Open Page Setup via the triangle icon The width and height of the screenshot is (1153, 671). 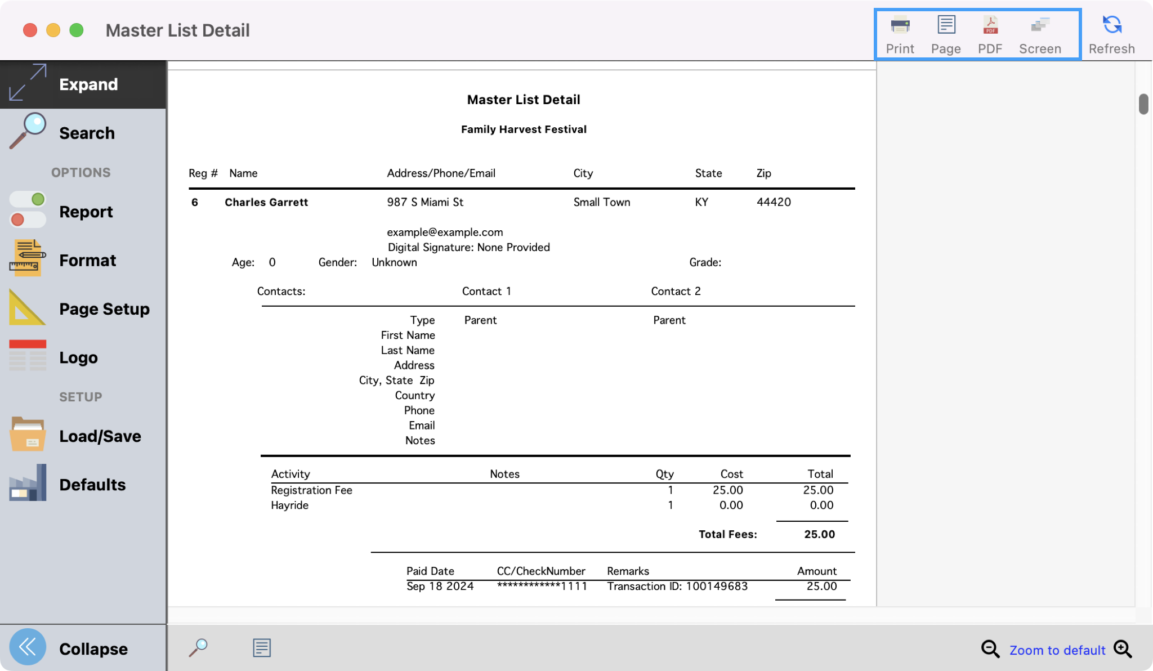[x=26, y=307]
